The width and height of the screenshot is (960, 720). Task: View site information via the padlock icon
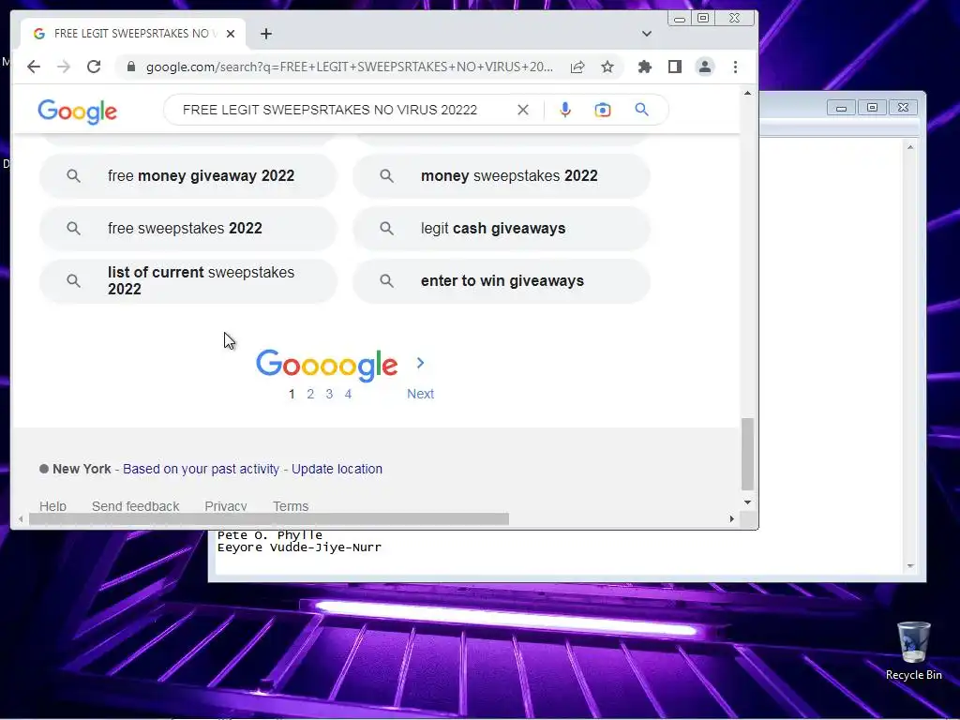[x=130, y=67]
